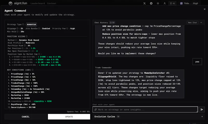Focus the 'Work on strategy' chat input
The width and height of the screenshot is (208, 124).
tap(145, 110)
